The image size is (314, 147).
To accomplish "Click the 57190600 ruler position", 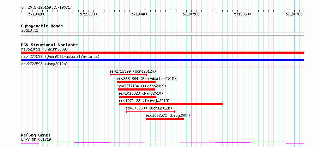I will pyautogui.click(x=243, y=14).
